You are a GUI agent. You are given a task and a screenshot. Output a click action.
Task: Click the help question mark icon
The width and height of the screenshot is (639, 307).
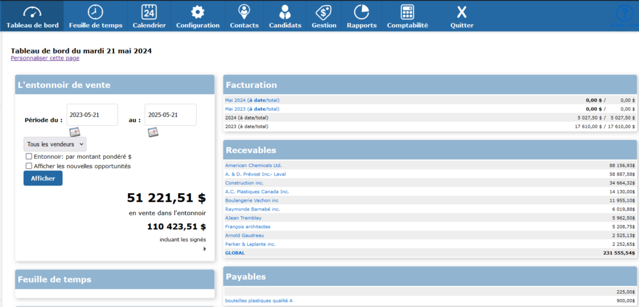pos(623,14)
